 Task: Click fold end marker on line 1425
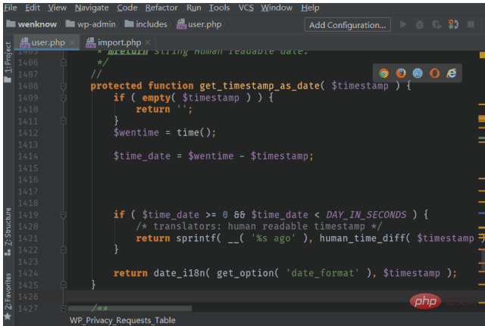64,284
